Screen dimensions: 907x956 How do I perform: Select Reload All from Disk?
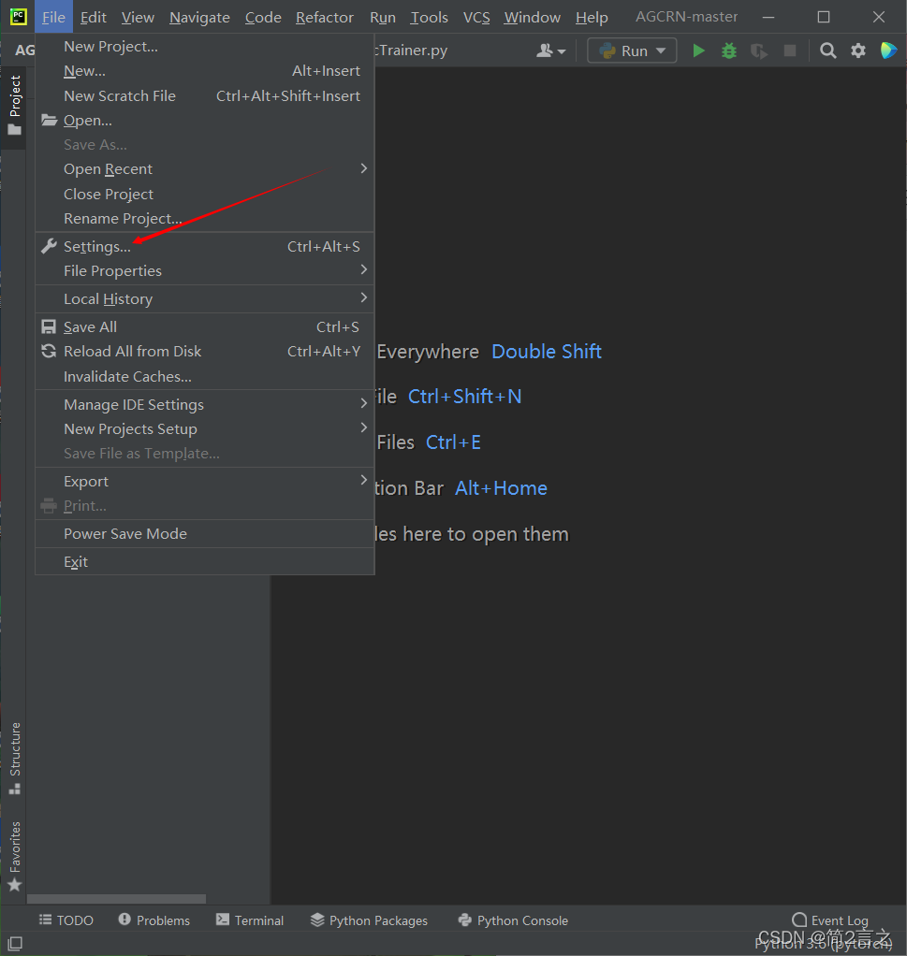204,351
